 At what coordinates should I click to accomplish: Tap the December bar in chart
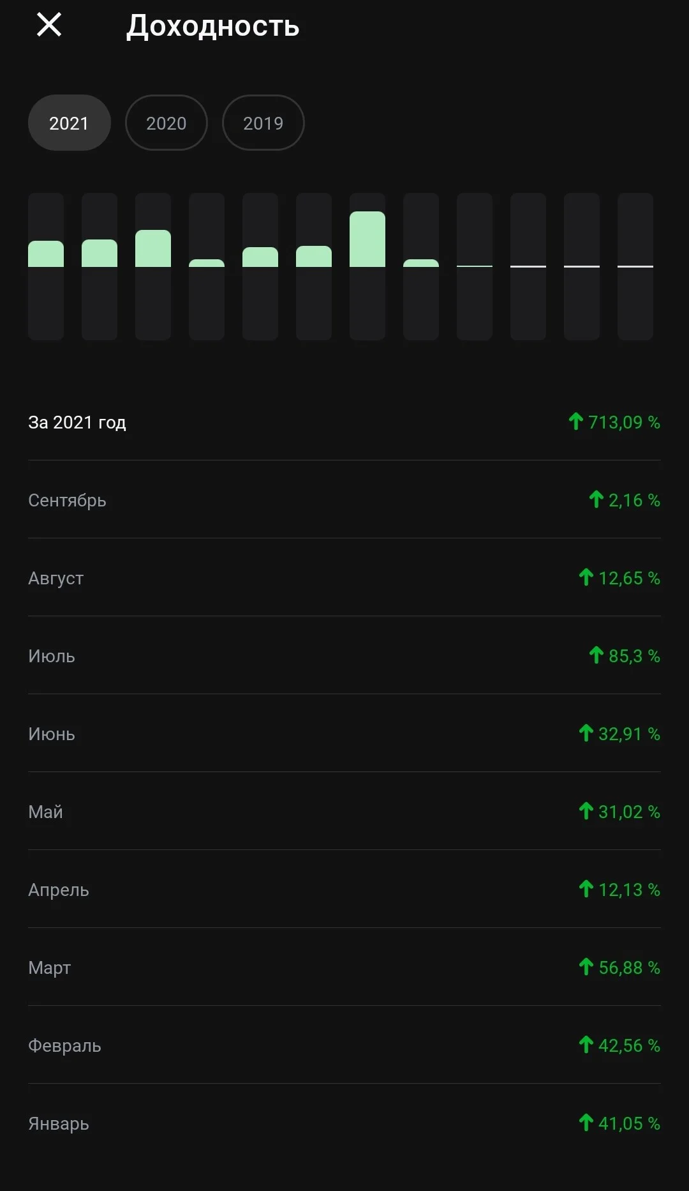tap(635, 266)
